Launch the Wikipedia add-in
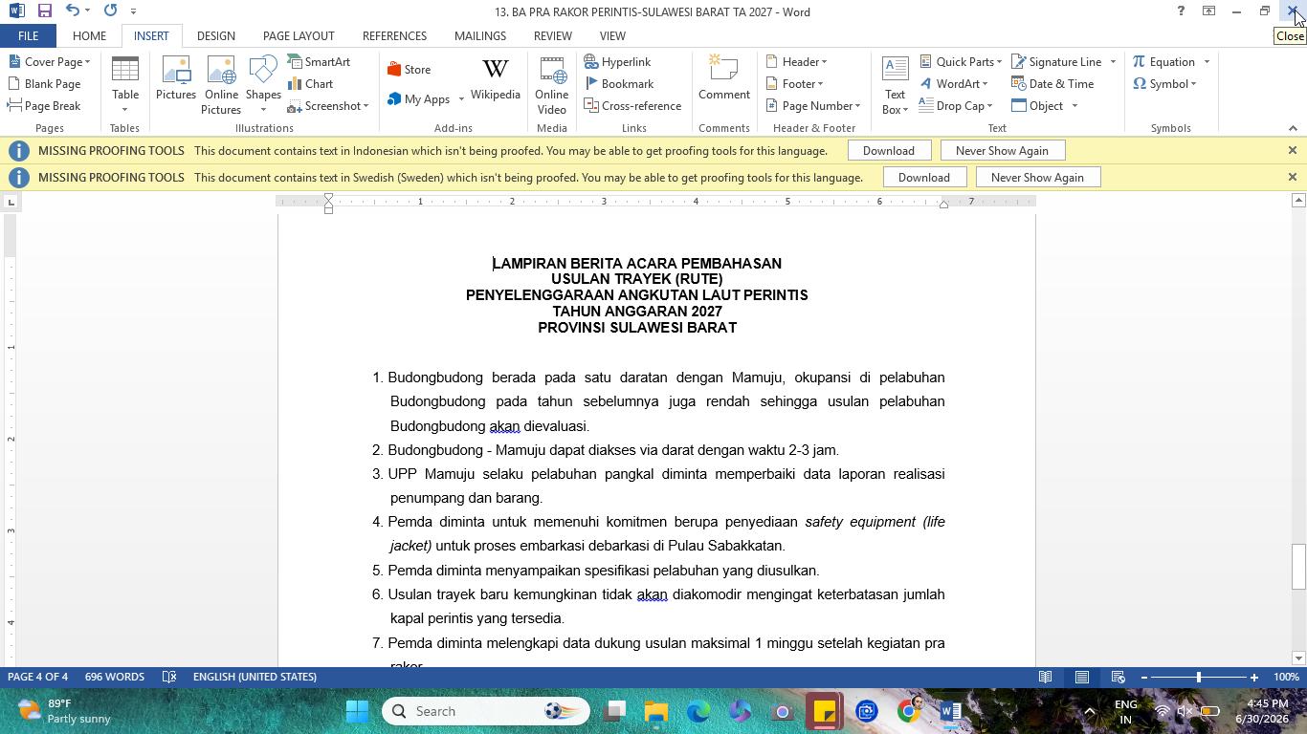Screen dimensions: 1307x734 pos(496,78)
